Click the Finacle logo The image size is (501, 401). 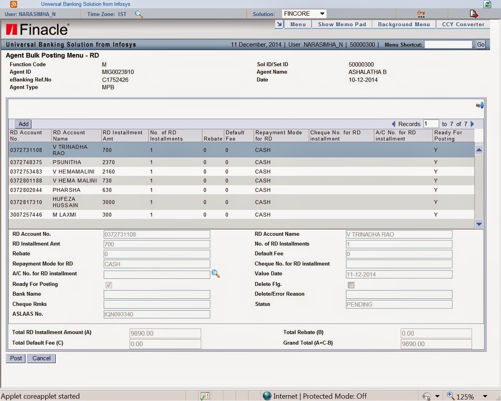click(37, 29)
